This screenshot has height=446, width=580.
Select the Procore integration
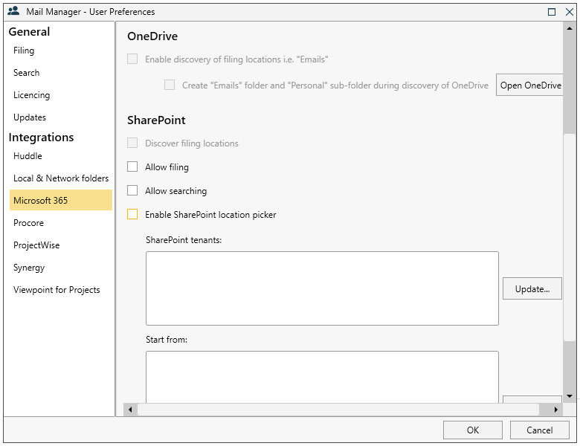pyautogui.click(x=28, y=223)
